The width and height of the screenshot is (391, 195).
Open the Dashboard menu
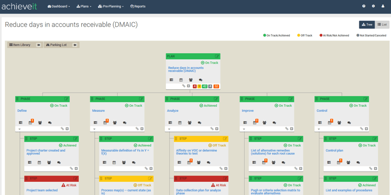coord(59,6)
